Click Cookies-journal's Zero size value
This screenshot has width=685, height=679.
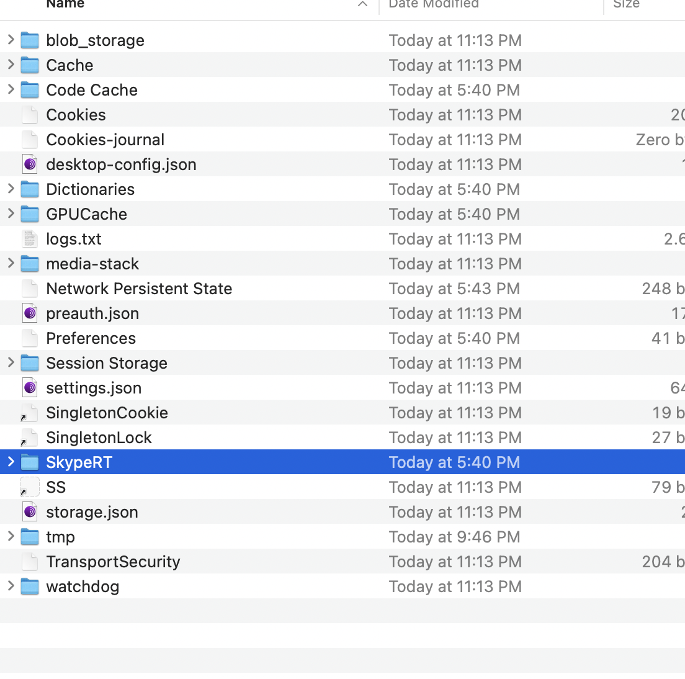click(660, 140)
